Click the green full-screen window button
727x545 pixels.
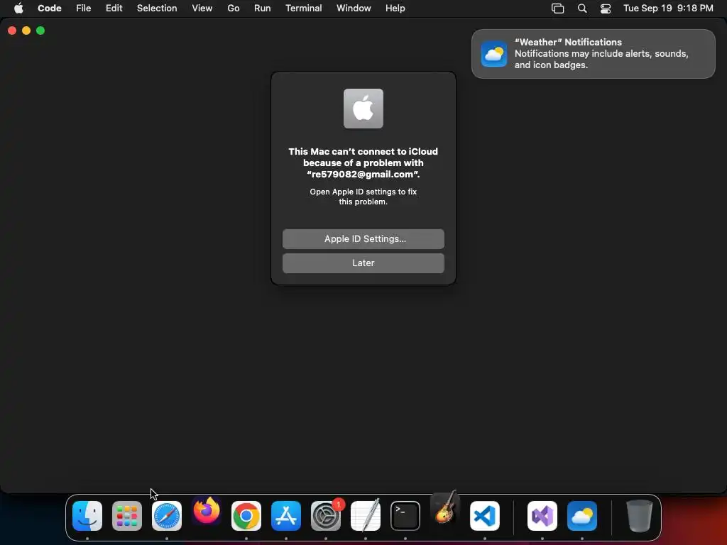pos(40,31)
